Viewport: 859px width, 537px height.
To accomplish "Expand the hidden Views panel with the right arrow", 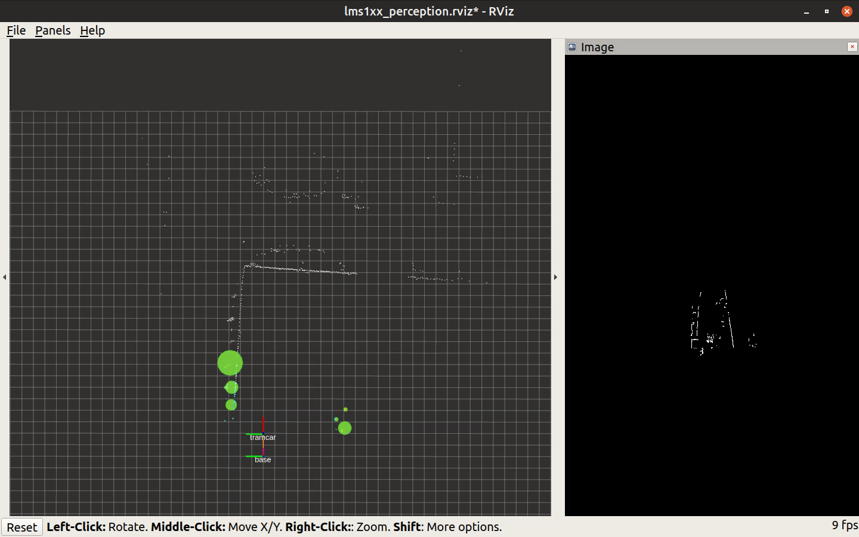I will pos(555,277).
